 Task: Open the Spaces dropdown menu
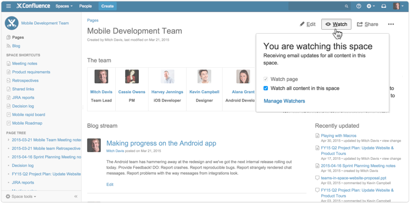64,6
